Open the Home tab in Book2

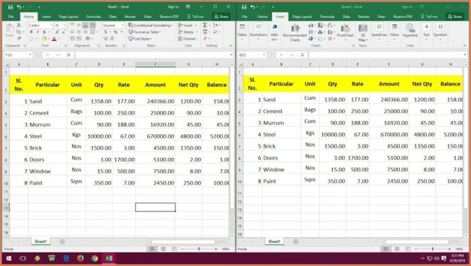click(262, 17)
